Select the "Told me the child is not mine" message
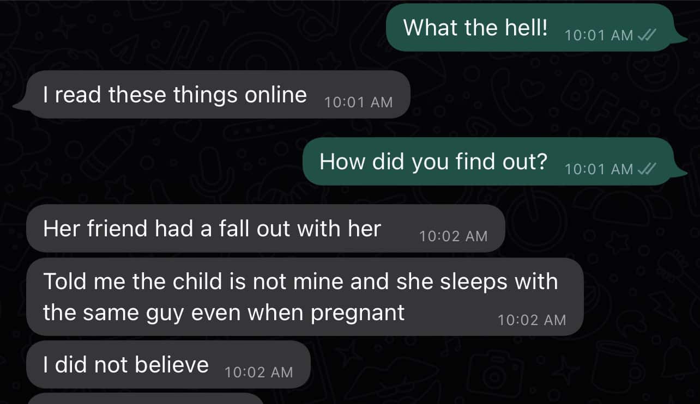Screen dimensions: 700x404 point(305,297)
